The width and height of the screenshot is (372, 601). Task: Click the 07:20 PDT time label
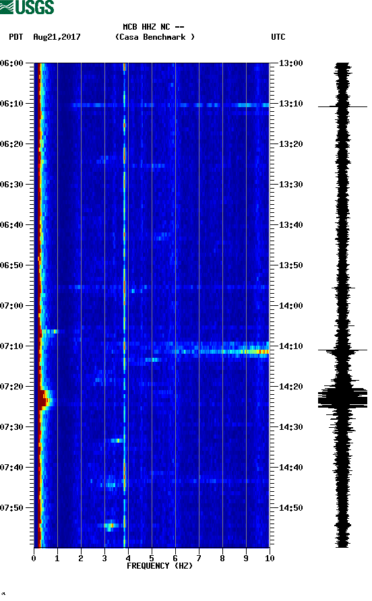click(11, 387)
